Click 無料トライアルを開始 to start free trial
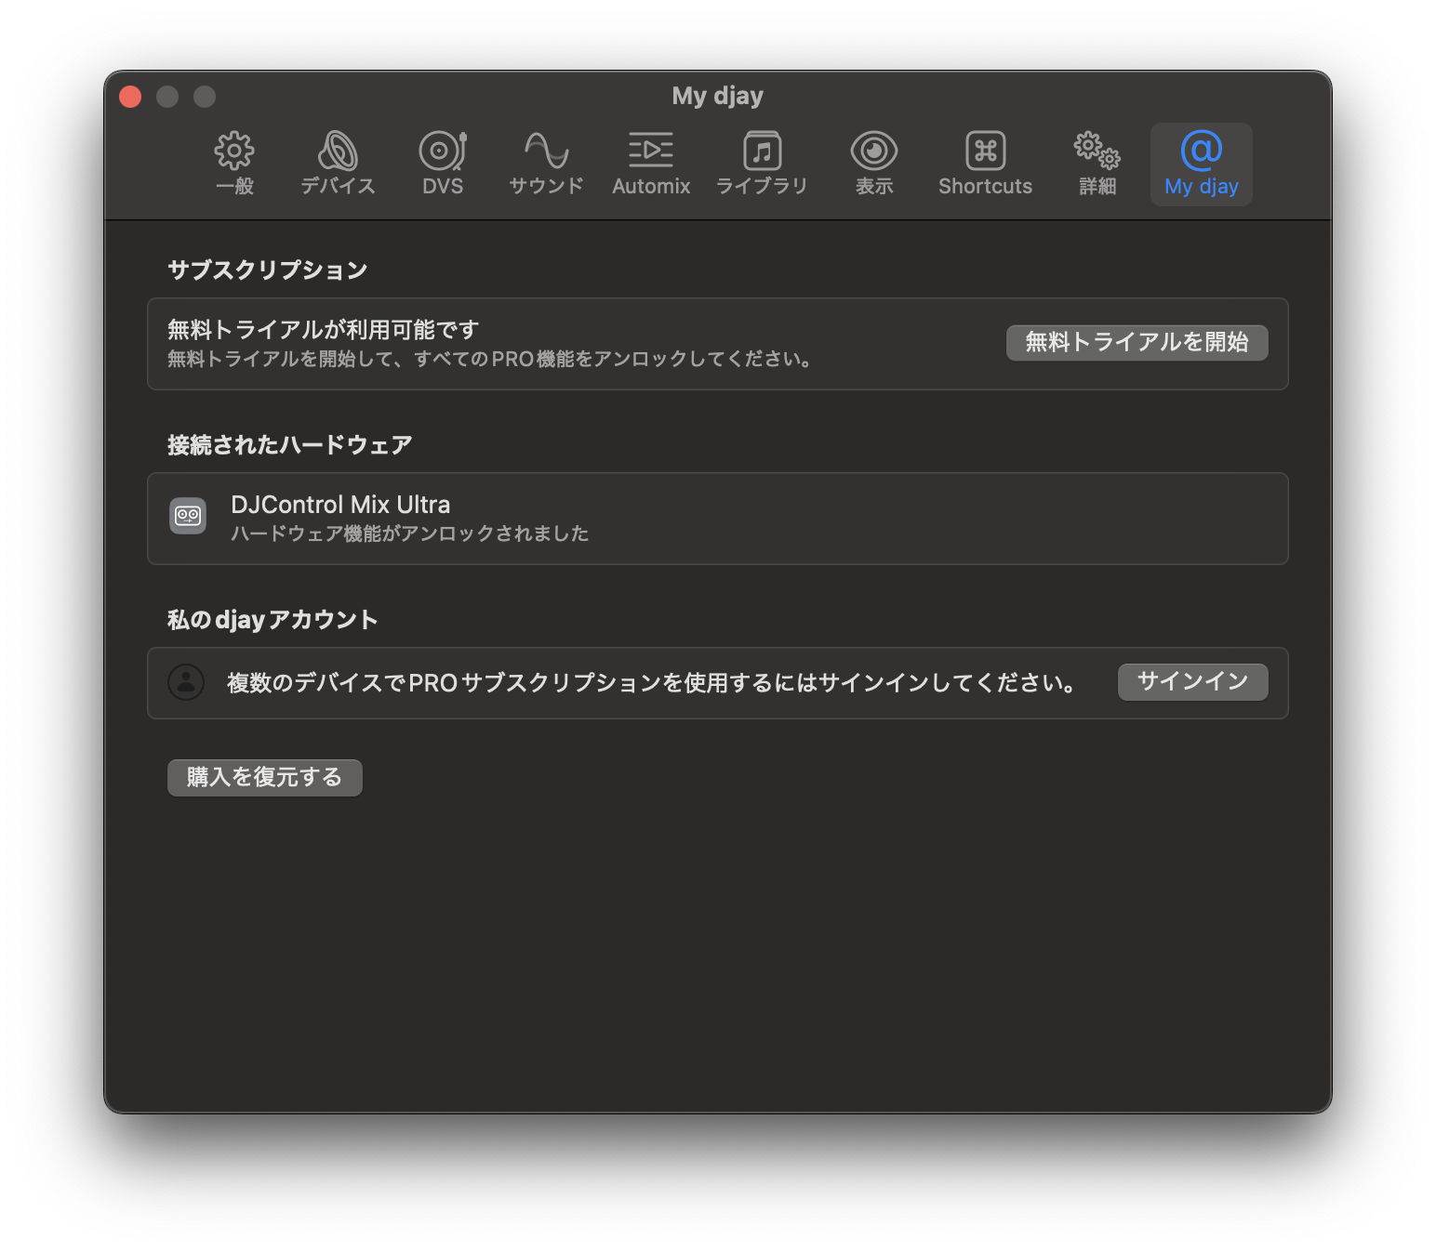The height and width of the screenshot is (1251, 1436). pos(1137,342)
